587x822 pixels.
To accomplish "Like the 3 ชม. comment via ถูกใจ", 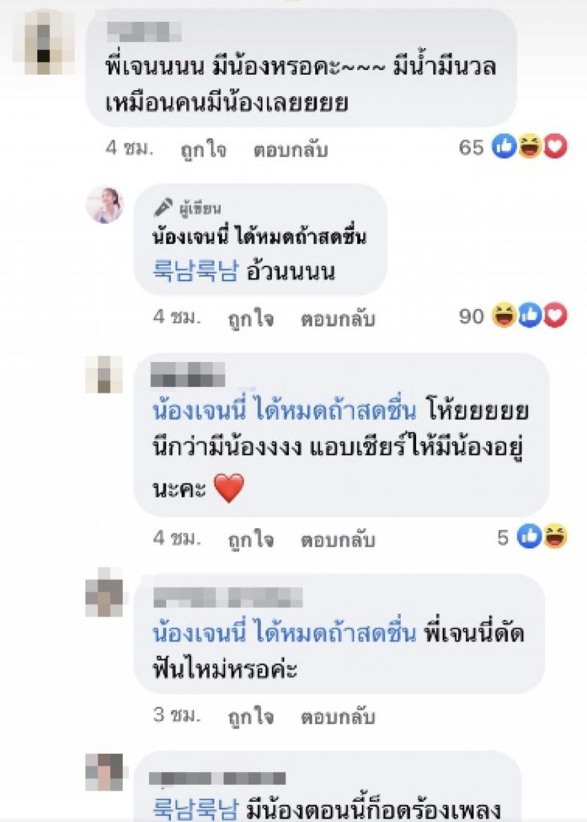I will 251,716.
